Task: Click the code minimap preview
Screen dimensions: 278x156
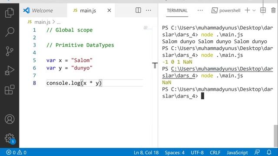Action: click(x=146, y=27)
